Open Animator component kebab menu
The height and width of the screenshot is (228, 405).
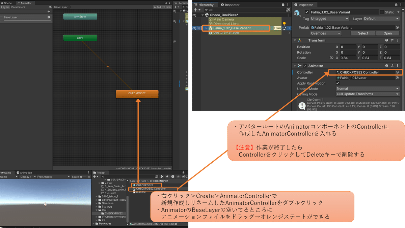click(398, 66)
